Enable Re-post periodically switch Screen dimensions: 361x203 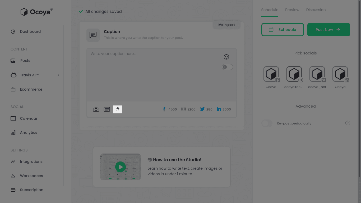[267, 123]
